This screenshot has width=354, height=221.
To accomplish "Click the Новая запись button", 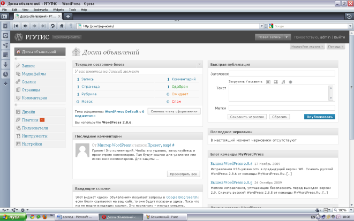I will coord(269,37).
